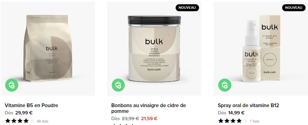Viewport: 308px width, 125px height.
Task: Open Bonbons au vinaigre de cidre de pomme
Action: (x=149, y=108)
